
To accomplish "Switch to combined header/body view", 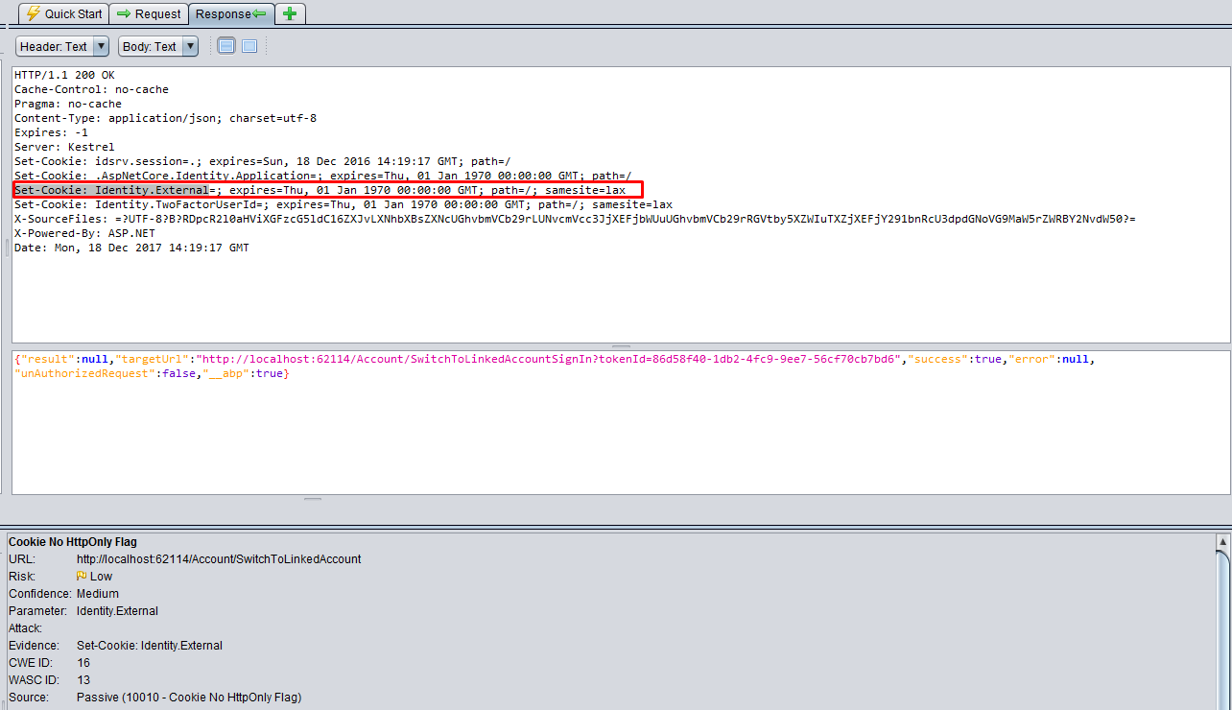I will [x=249, y=46].
